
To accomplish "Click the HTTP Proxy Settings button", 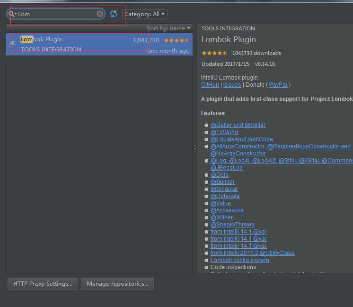I will 43,284.
